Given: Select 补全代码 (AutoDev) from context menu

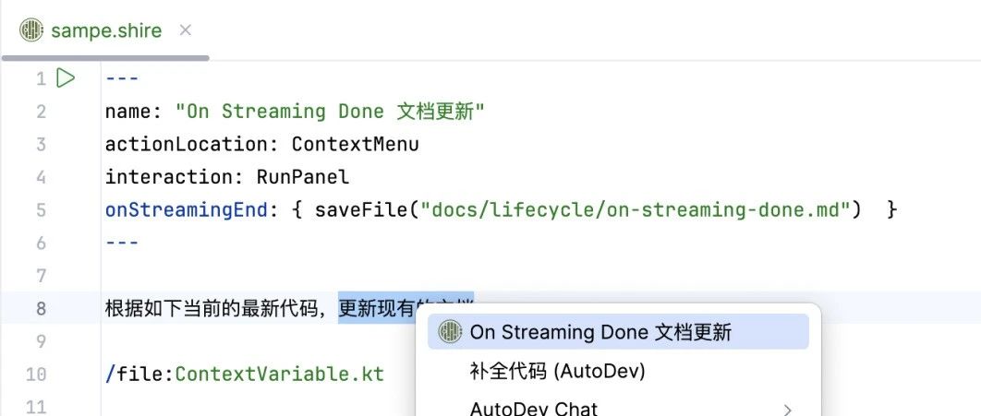Looking at the screenshot, I should (x=557, y=371).
